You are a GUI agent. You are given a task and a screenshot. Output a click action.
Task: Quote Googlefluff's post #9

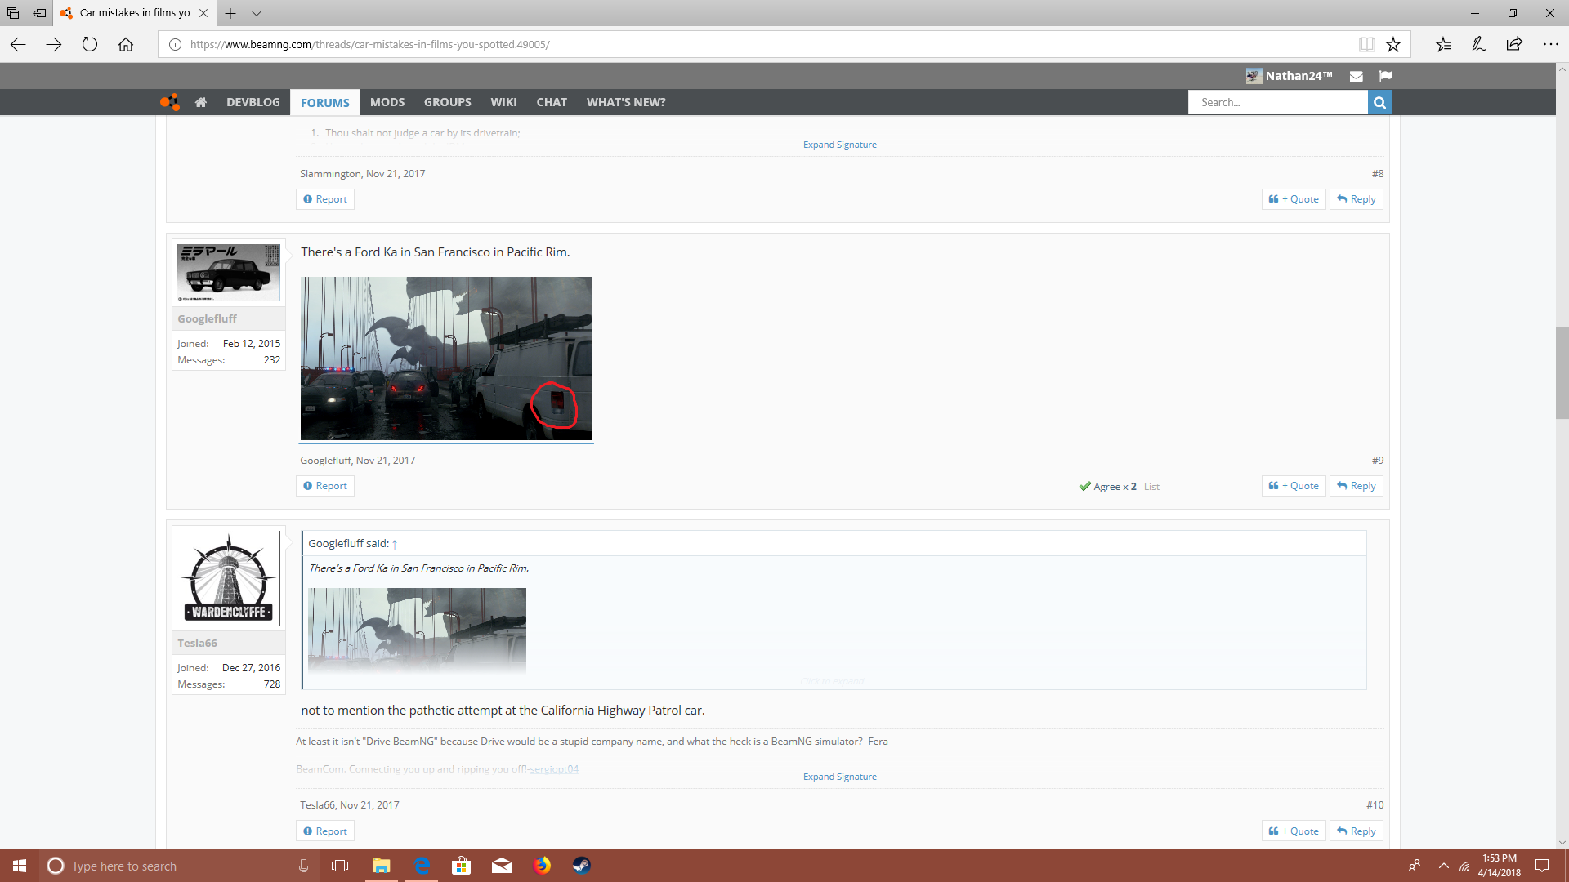(1294, 486)
